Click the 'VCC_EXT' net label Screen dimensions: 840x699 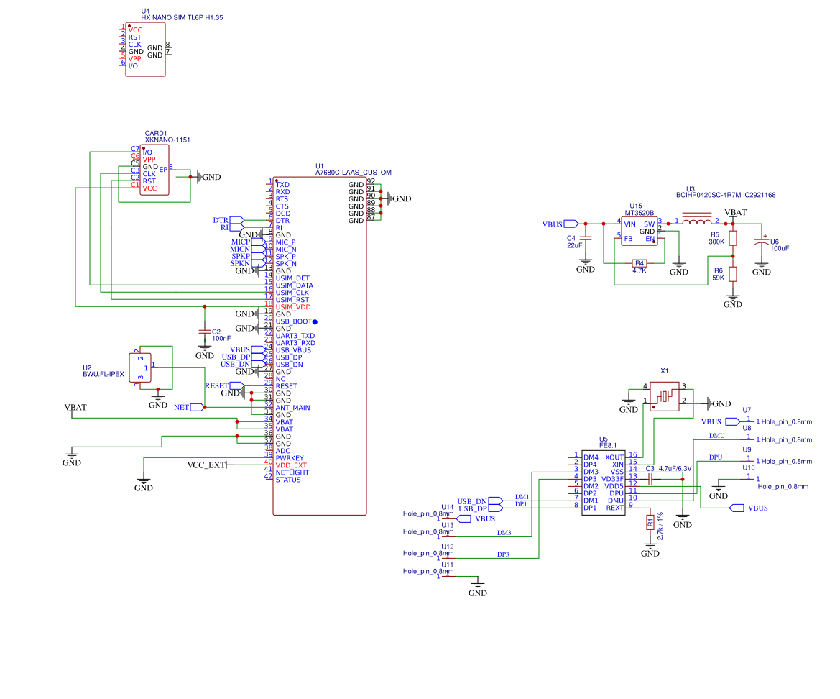207,465
